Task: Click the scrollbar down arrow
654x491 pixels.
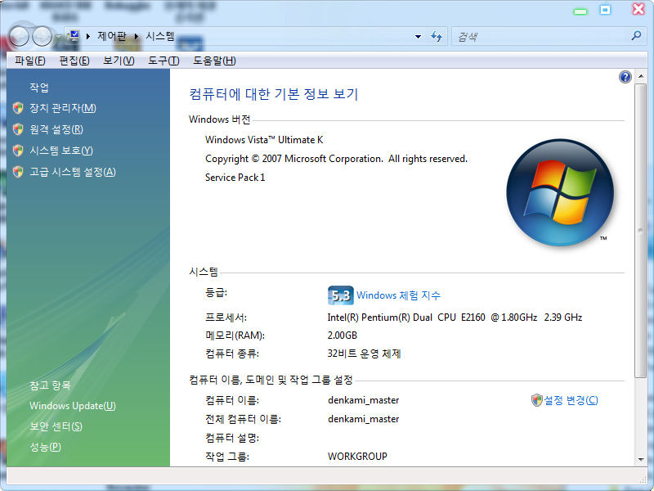Action: [x=641, y=460]
